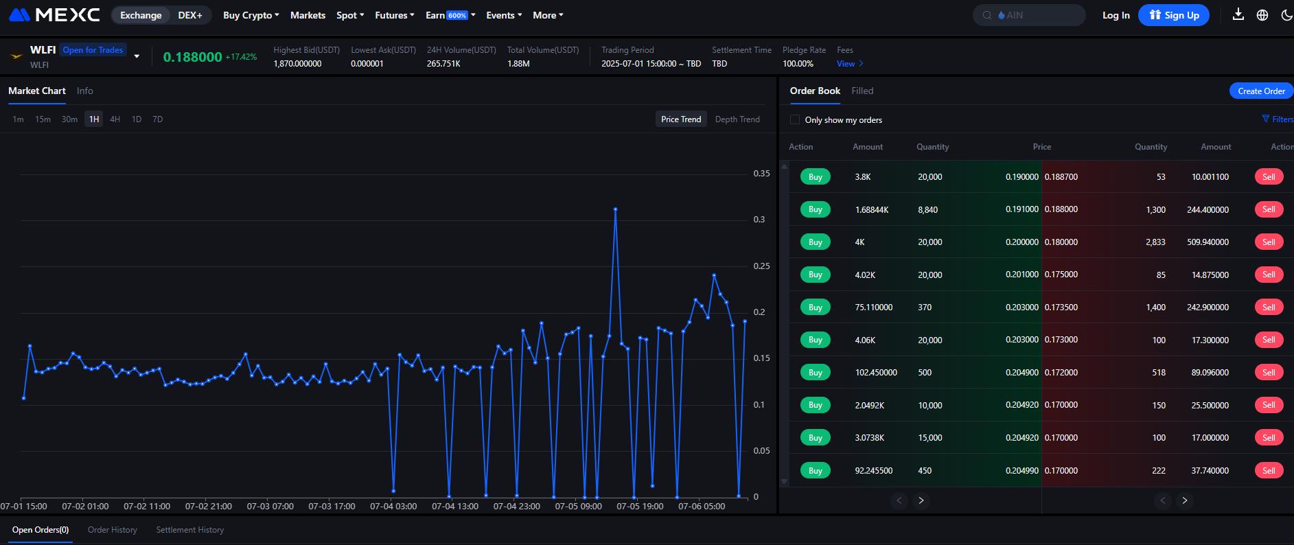The height and width of the screenshot is (545, 1294).
Task: Click Sell on the 0.188700 price row
Action: 1269,177
